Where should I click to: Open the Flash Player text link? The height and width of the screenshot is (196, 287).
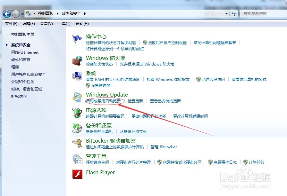click(100, 172)
